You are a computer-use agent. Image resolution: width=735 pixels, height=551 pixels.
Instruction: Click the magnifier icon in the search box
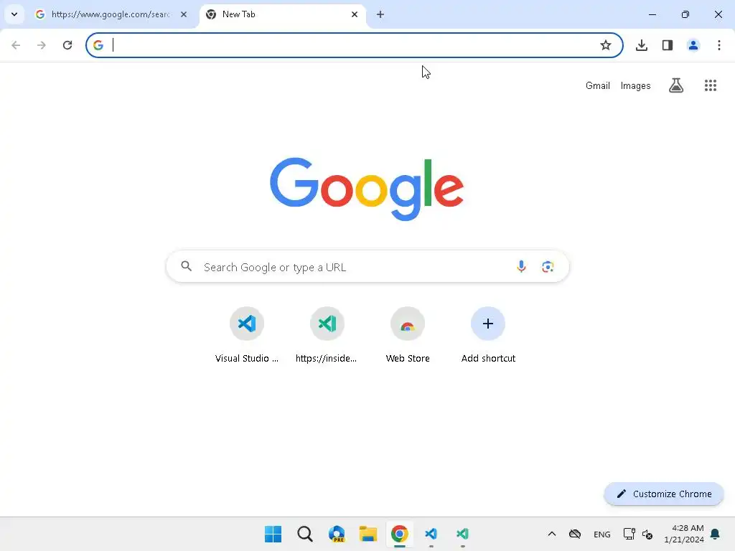[x=187, y=266]
